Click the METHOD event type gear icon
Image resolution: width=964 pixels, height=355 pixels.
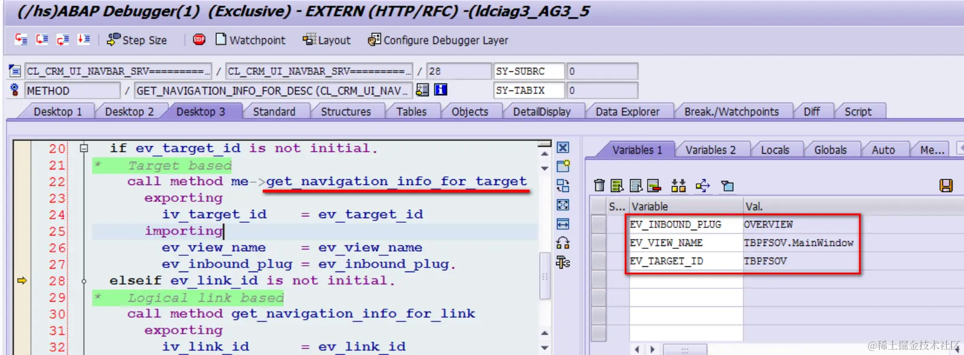tap(15, 90)
